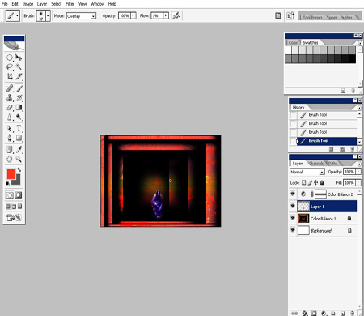Select the Shape tool

tap(19, 138)
